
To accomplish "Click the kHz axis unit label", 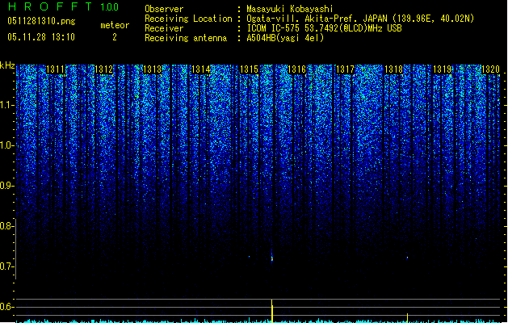I will pos(7,65).
